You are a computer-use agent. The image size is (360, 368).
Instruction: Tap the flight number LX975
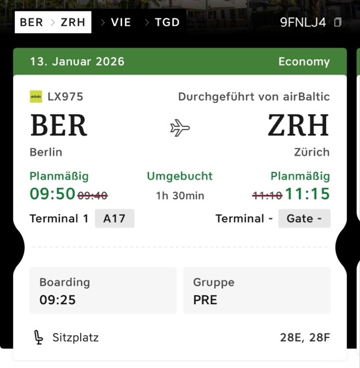pyautogui.click(x=65, y=97)
